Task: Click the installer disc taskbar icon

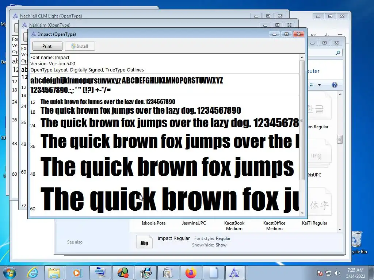Action: pos(145,273)
